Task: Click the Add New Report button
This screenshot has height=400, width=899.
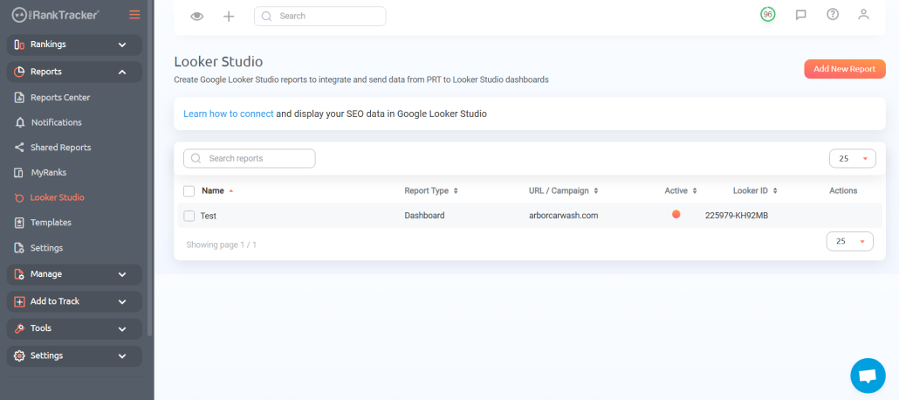Action: (x=845, y=69)
